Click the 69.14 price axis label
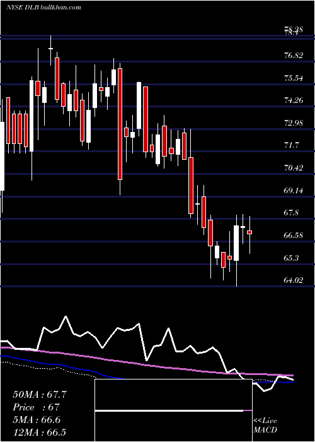Image resolution: width=315 pixels, height=442 pixels. pos(294,191)
